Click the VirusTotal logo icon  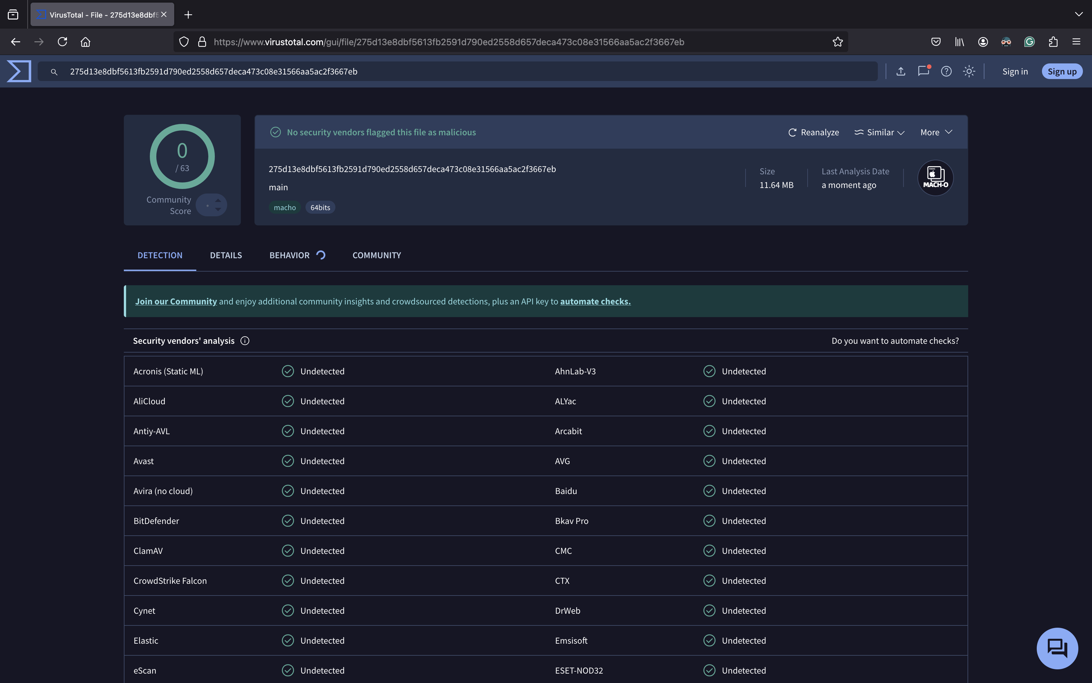click(19, 71)
